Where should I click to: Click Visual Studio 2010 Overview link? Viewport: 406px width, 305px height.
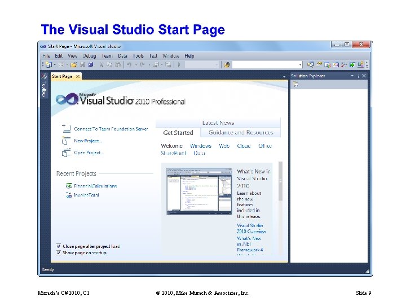pos(251,228)
